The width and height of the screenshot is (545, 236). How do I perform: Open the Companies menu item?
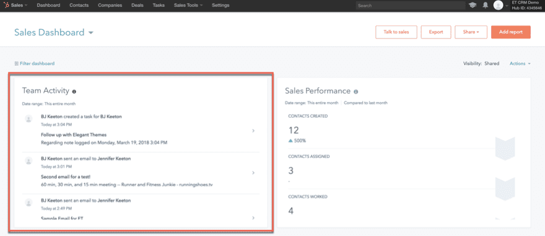[110, 5]
